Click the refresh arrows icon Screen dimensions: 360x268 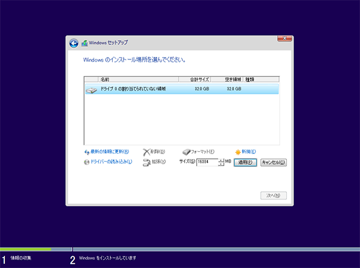coord(86,152)
